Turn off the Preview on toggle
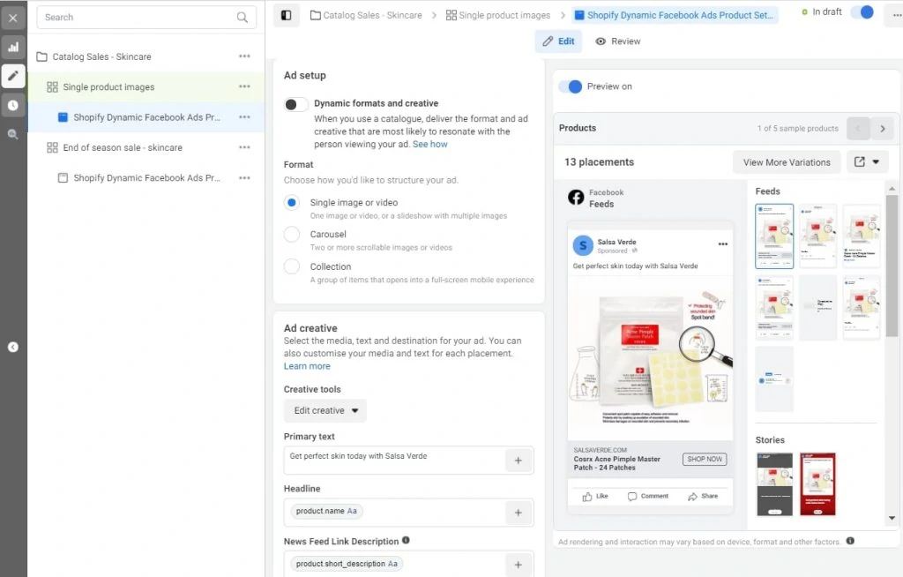The image size is (903, 577). pos(571,86)
